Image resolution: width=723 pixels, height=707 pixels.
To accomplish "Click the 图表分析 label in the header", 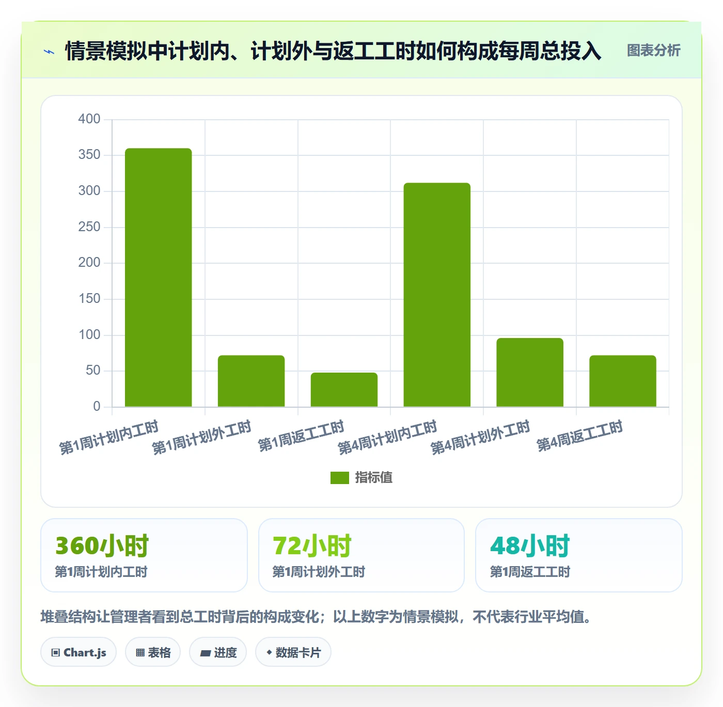I will point(653,51).
